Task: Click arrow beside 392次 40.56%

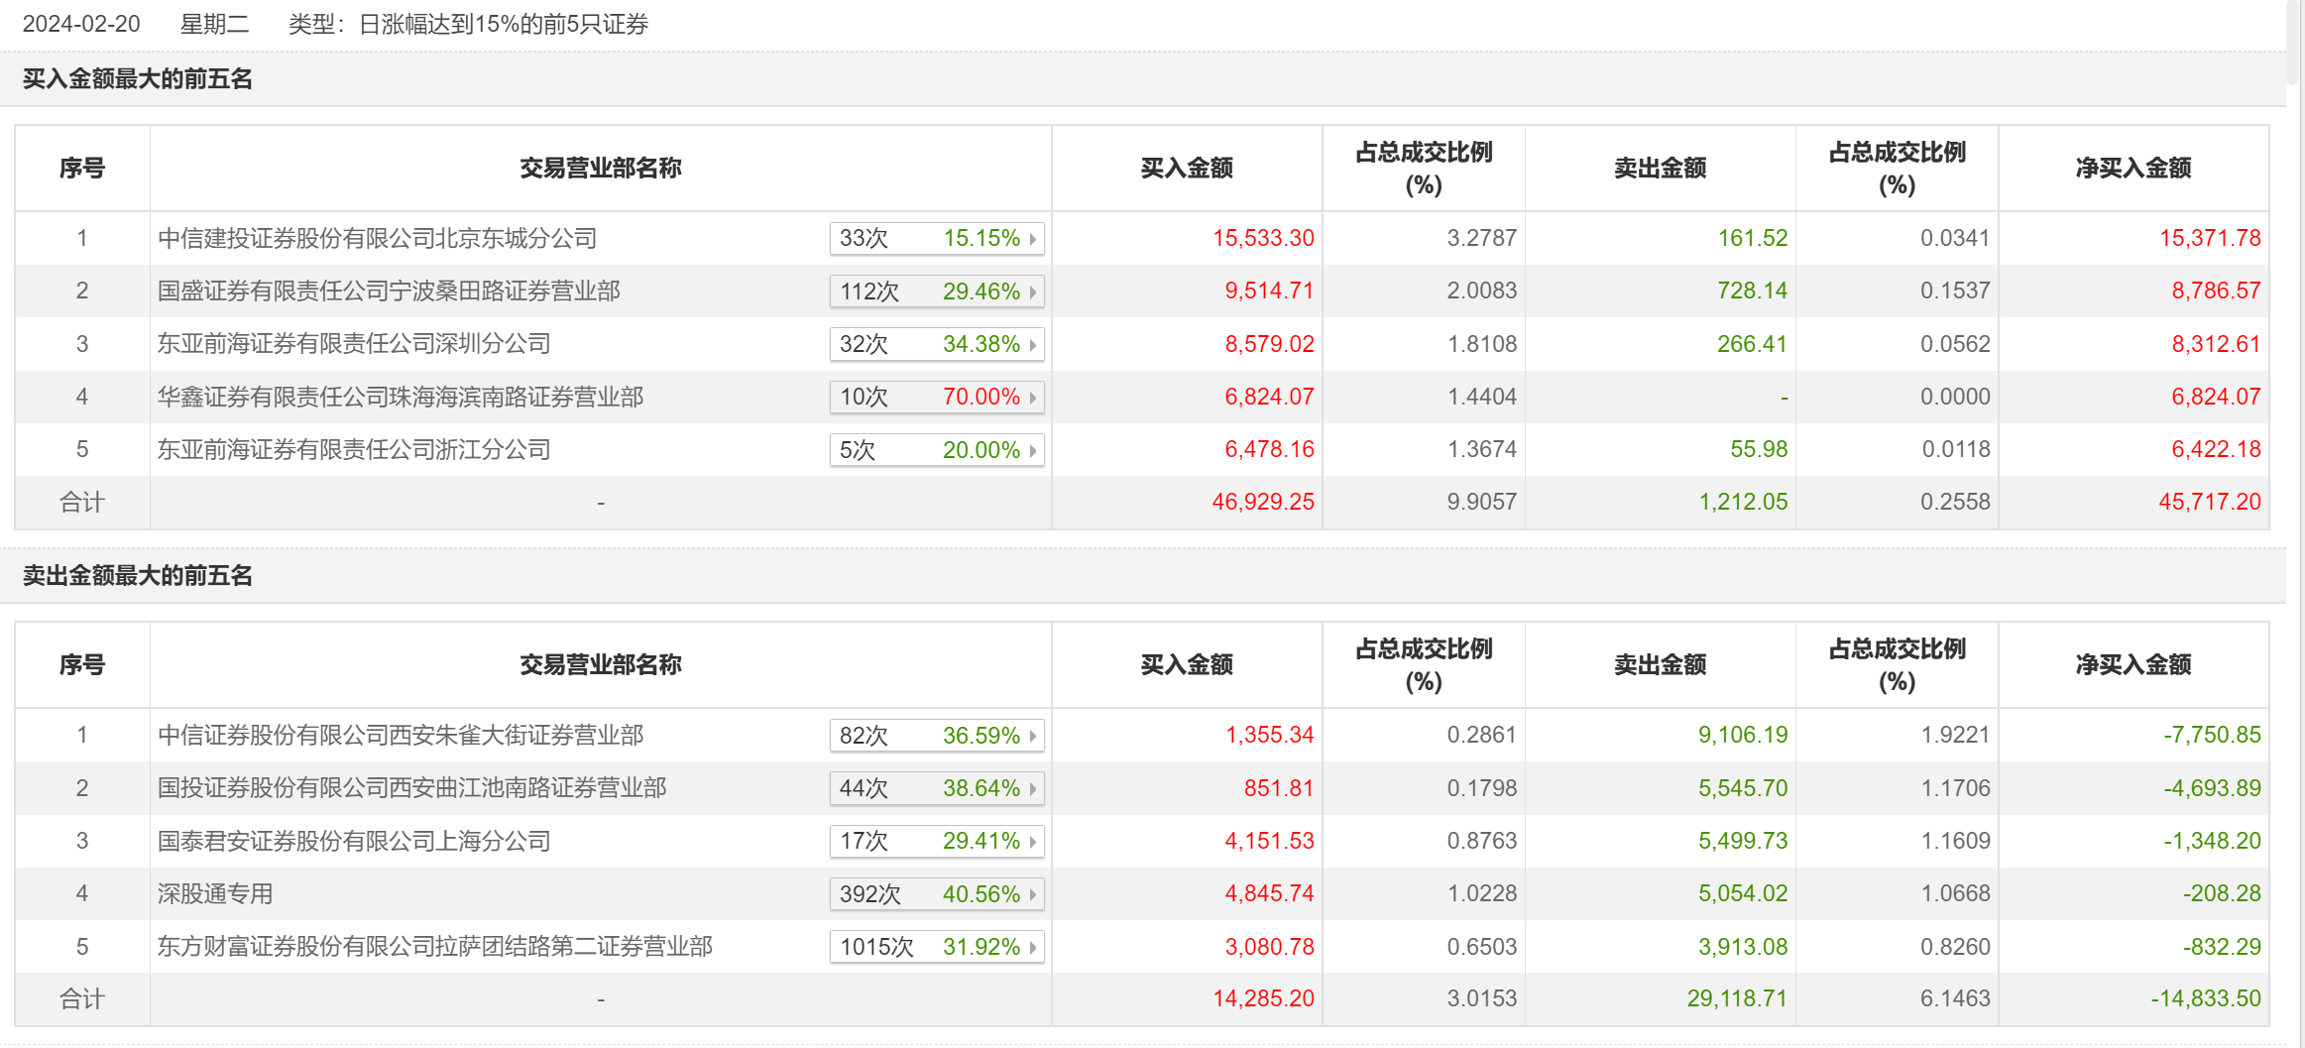Action: [x=1032, y=894]
